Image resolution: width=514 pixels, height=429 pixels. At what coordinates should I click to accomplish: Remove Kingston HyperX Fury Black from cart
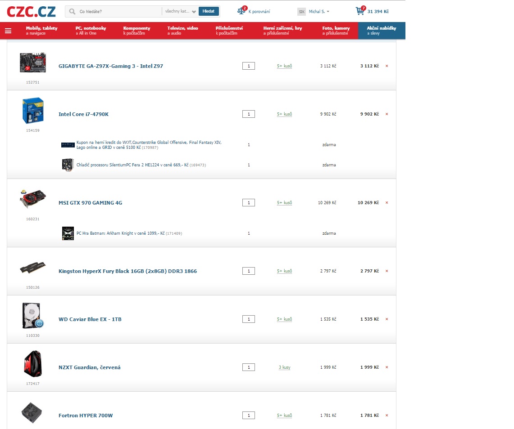(387, 271)
